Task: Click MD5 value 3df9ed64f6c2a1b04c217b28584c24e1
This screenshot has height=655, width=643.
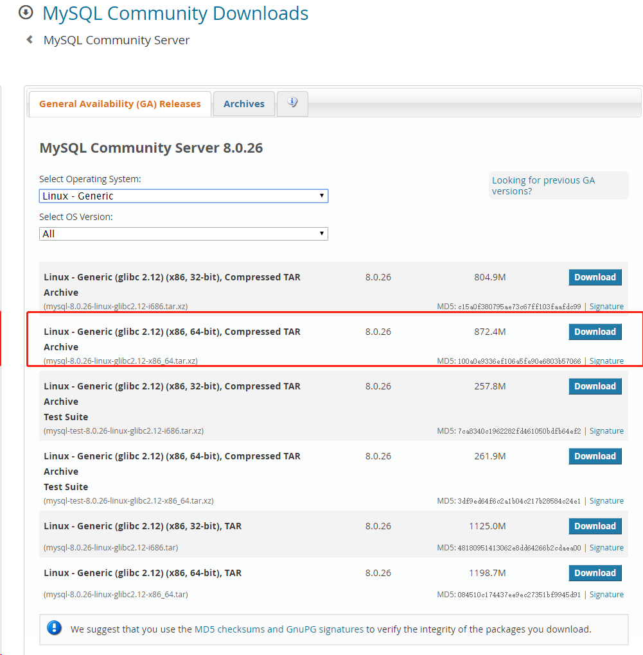Action: point(519,501)
